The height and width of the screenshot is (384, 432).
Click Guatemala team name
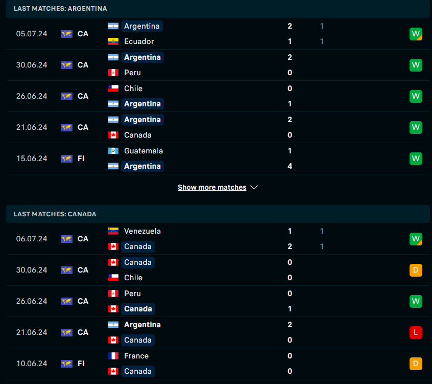[143, 151]
